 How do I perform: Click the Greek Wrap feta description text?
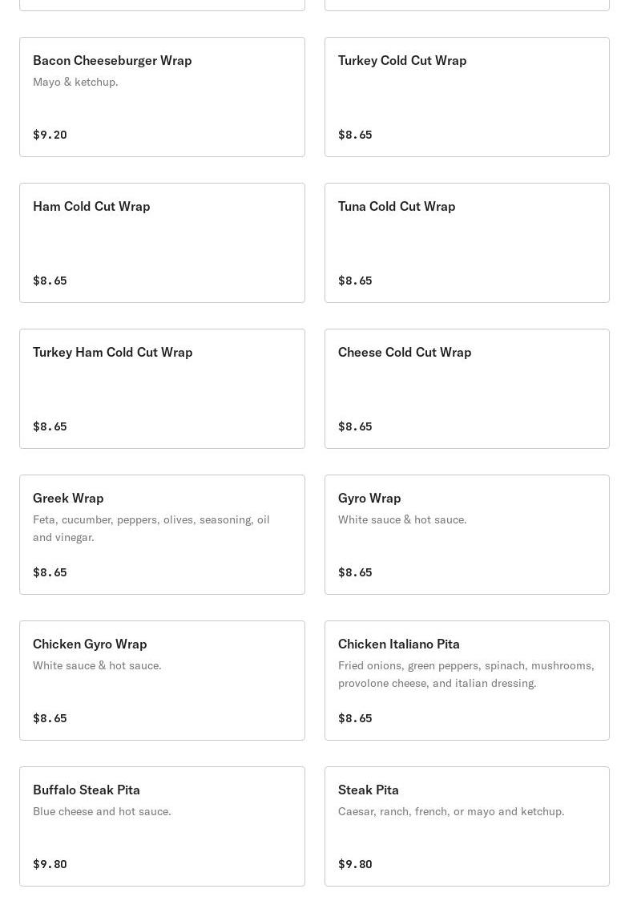[x=151, y=528]
